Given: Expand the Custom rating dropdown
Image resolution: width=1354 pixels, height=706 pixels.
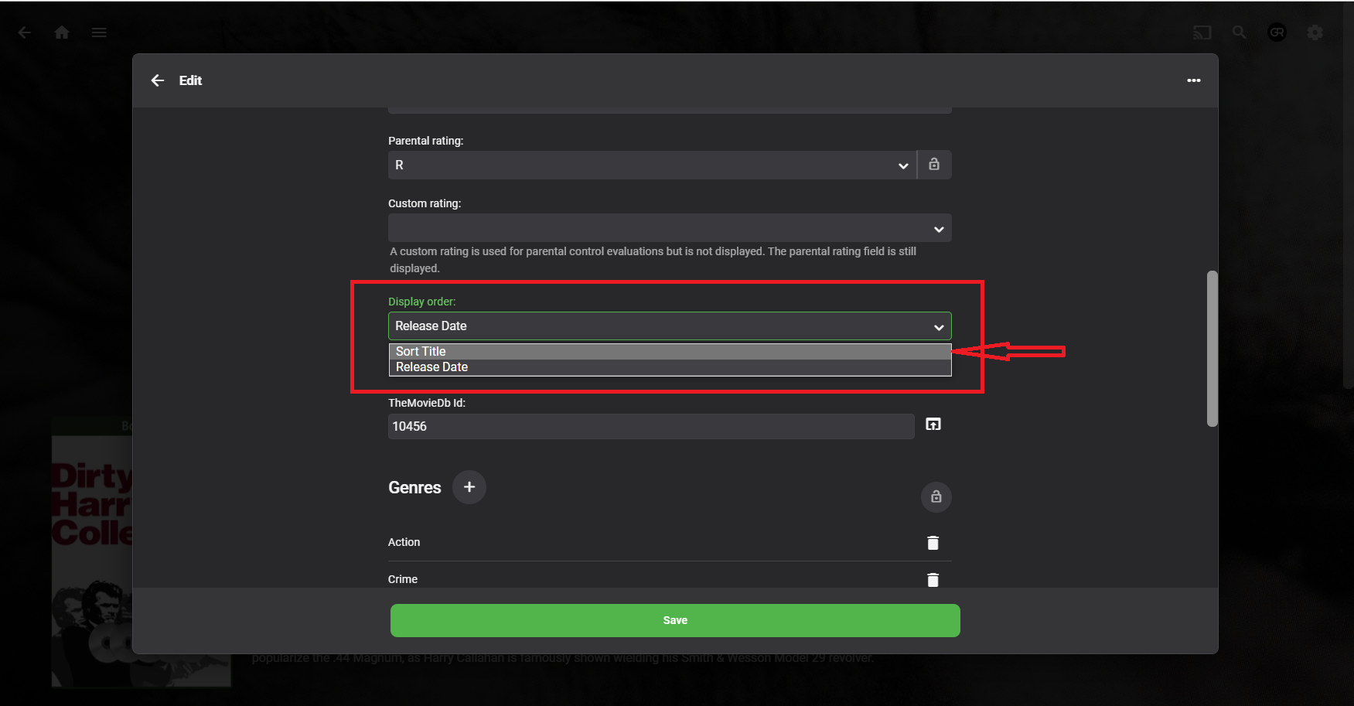Looking at the screenshot, I should click(x=670, y=228).
